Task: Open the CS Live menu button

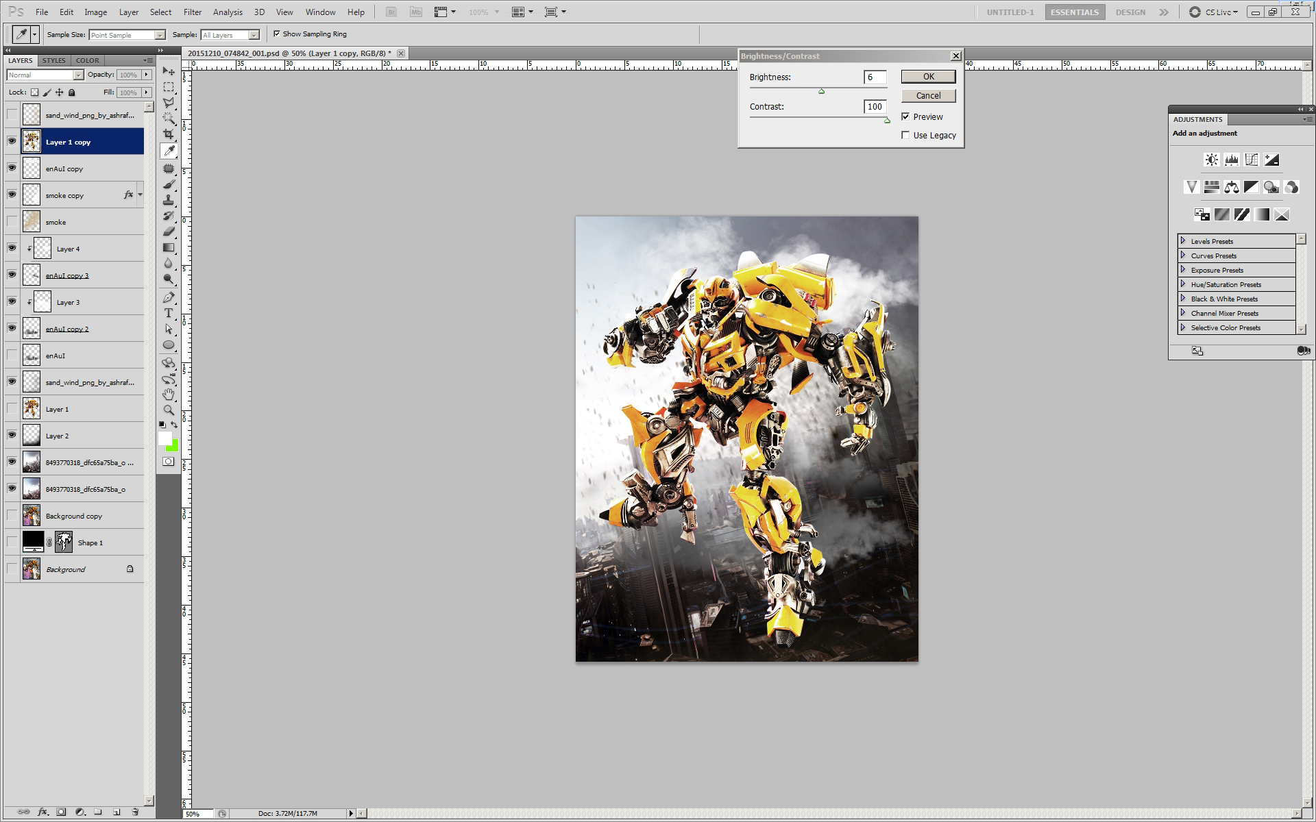Action: [x=1214, y=12]
